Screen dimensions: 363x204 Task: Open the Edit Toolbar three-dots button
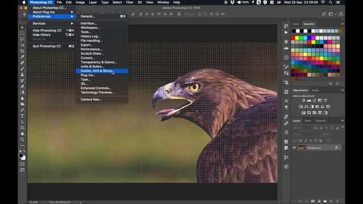point(22,146)
